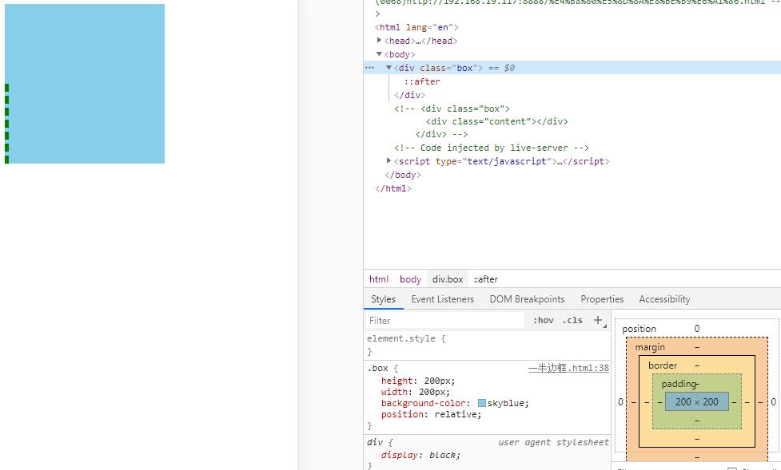Toggle the :hov element state panel

click(x=543, y=320)
